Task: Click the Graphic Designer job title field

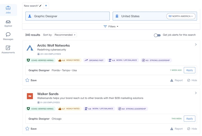Action: (x=68, y=16)
